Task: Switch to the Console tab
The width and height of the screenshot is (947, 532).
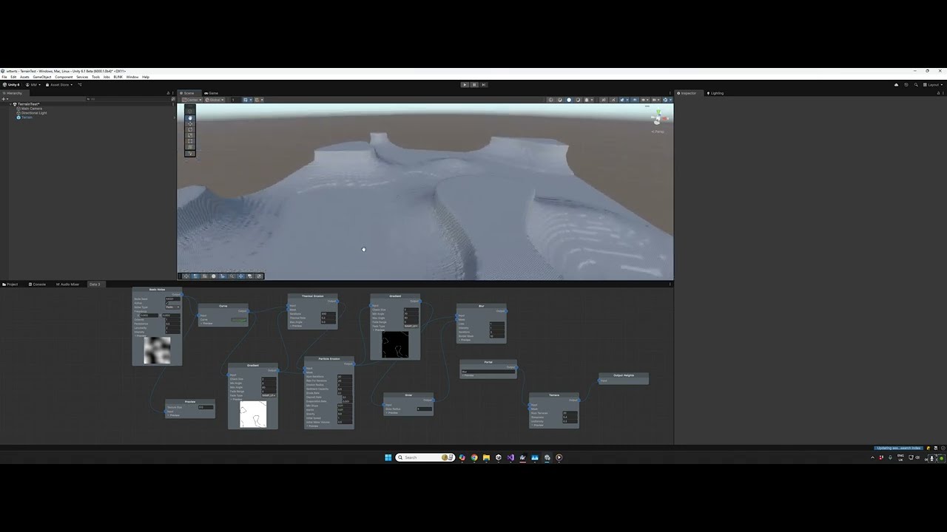Action: pyautogui.click(x=38, y=284)
